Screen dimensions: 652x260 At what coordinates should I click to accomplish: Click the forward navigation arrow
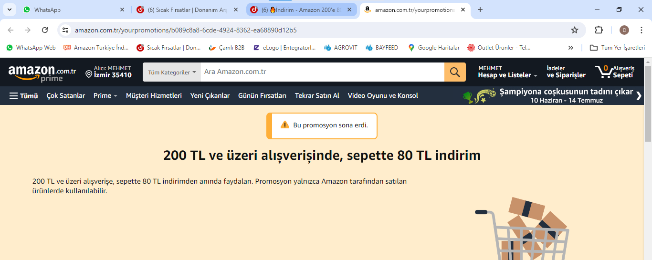[28, 30]
